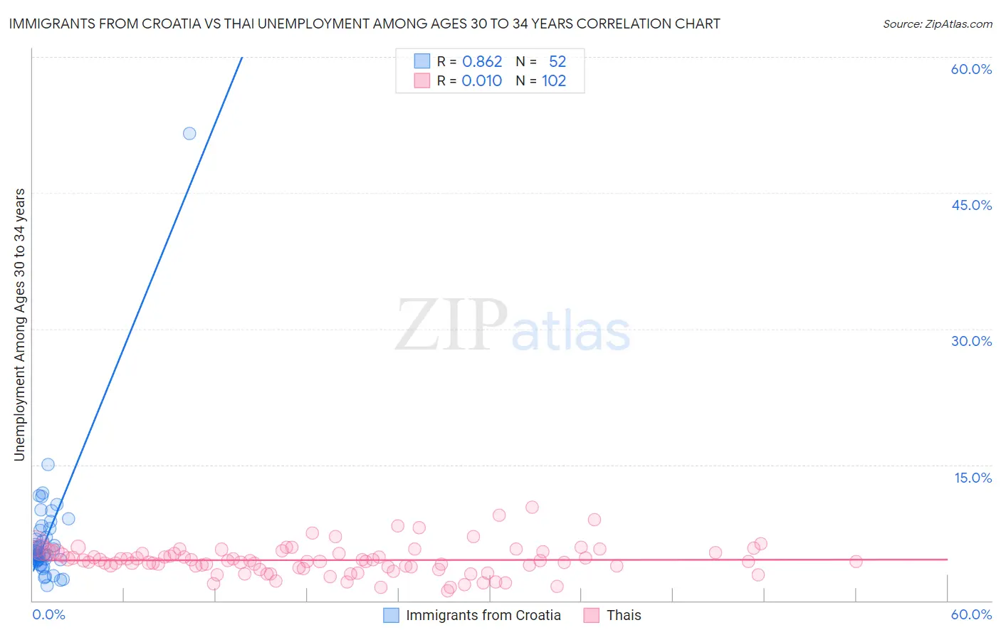The height and width of the screenshot is (635, 1001).
Task: Click the Source: ZipAtlas.com text
Action: [938, 23]
